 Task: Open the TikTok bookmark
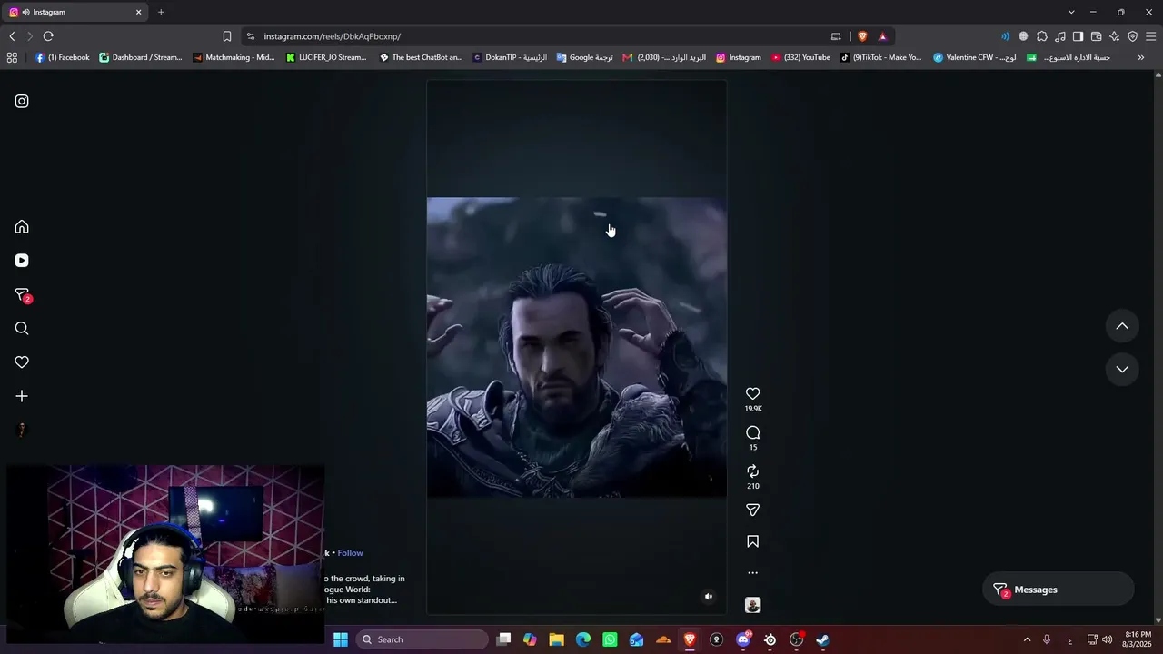tap(881, 57)
